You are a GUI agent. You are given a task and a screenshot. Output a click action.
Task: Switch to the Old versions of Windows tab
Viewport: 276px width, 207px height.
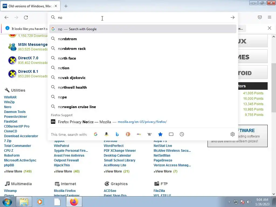30,6
